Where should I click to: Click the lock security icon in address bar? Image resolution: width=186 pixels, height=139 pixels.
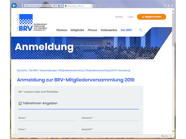(x=59, y=6)
